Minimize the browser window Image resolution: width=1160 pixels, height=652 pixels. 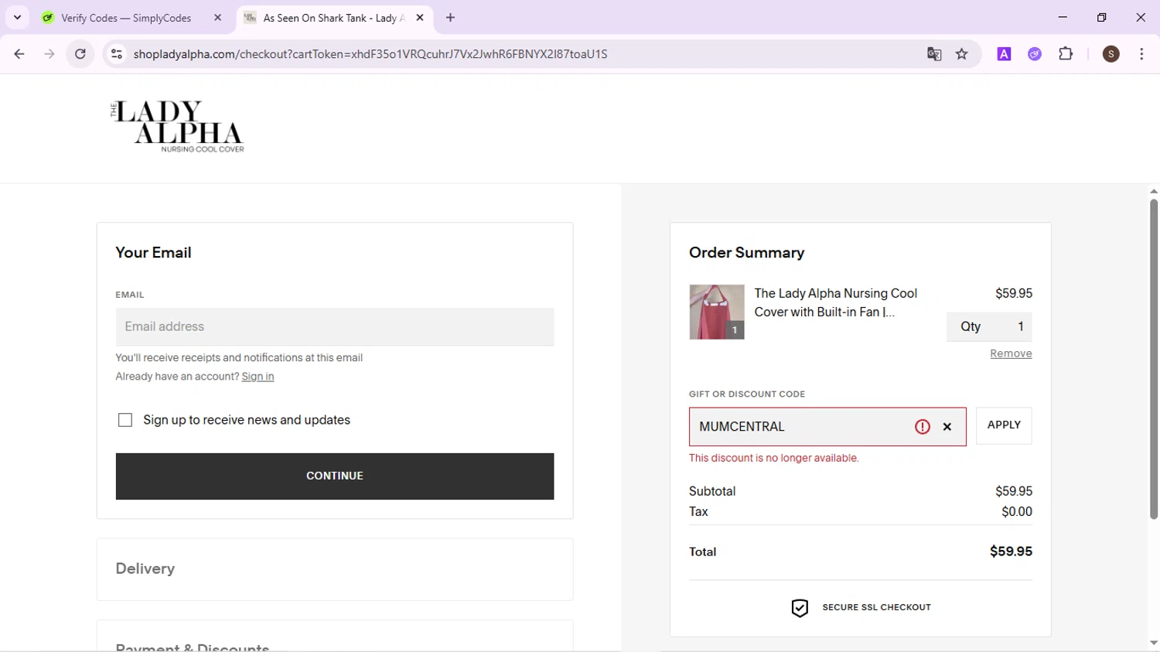coord(1063,17)
